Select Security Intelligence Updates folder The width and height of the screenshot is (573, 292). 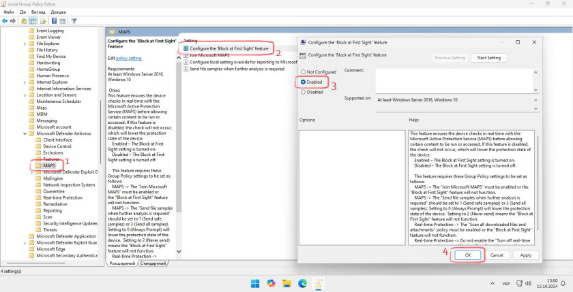coord(70,223)
